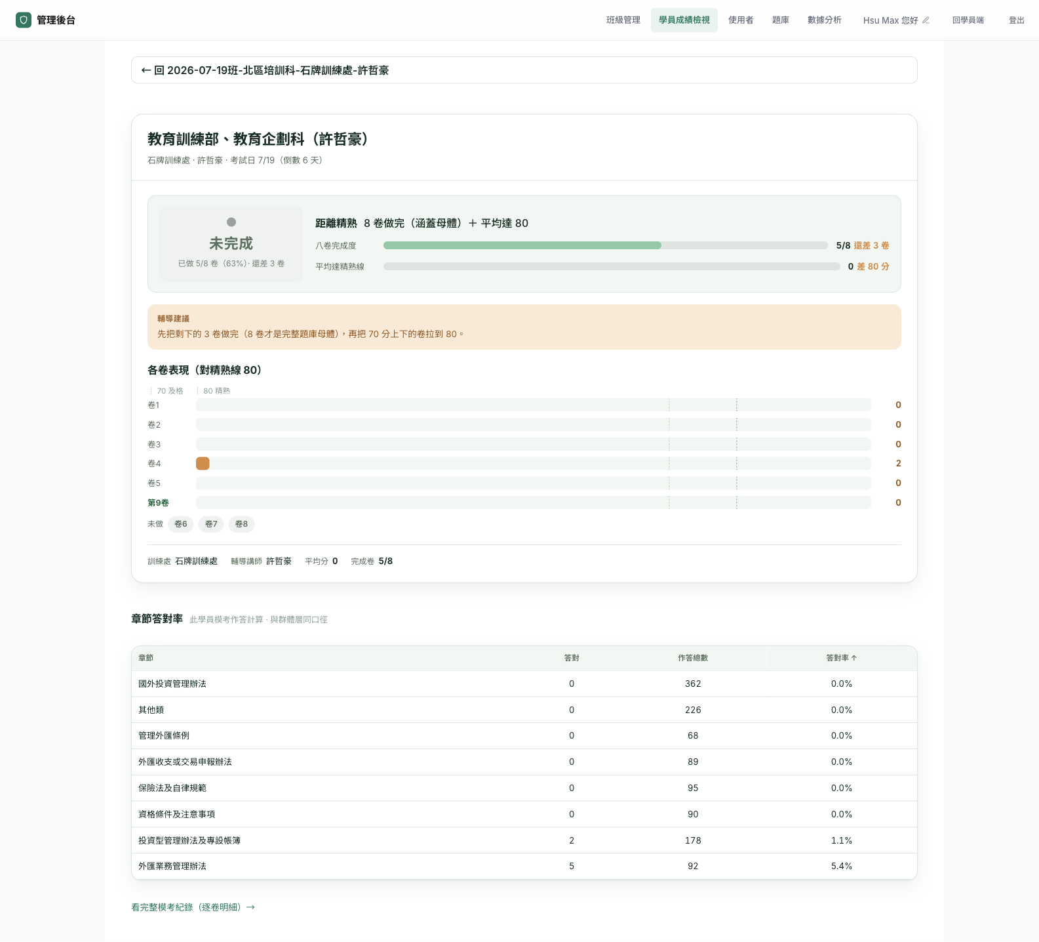Open 數據分析 in the top navigation

pyautogui.click(x=825, y=20)
